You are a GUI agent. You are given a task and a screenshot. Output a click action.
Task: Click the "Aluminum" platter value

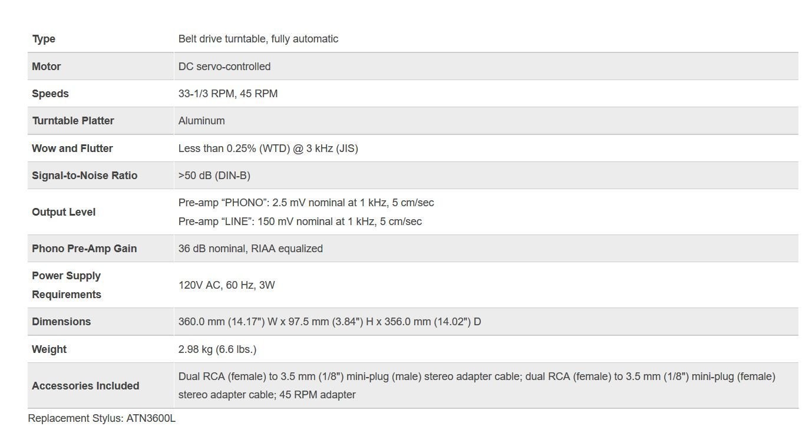(x=202, y=121)
